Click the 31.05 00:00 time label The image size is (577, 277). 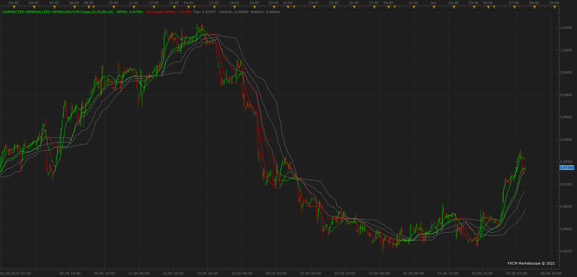coord(414,273)
